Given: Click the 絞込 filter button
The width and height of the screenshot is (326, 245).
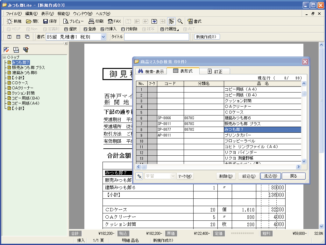Looking at the screenshot, I should tap(249, 176).
